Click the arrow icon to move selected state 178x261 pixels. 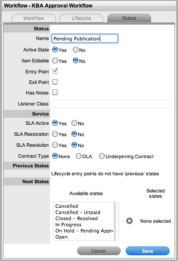[x=129, y=221]
